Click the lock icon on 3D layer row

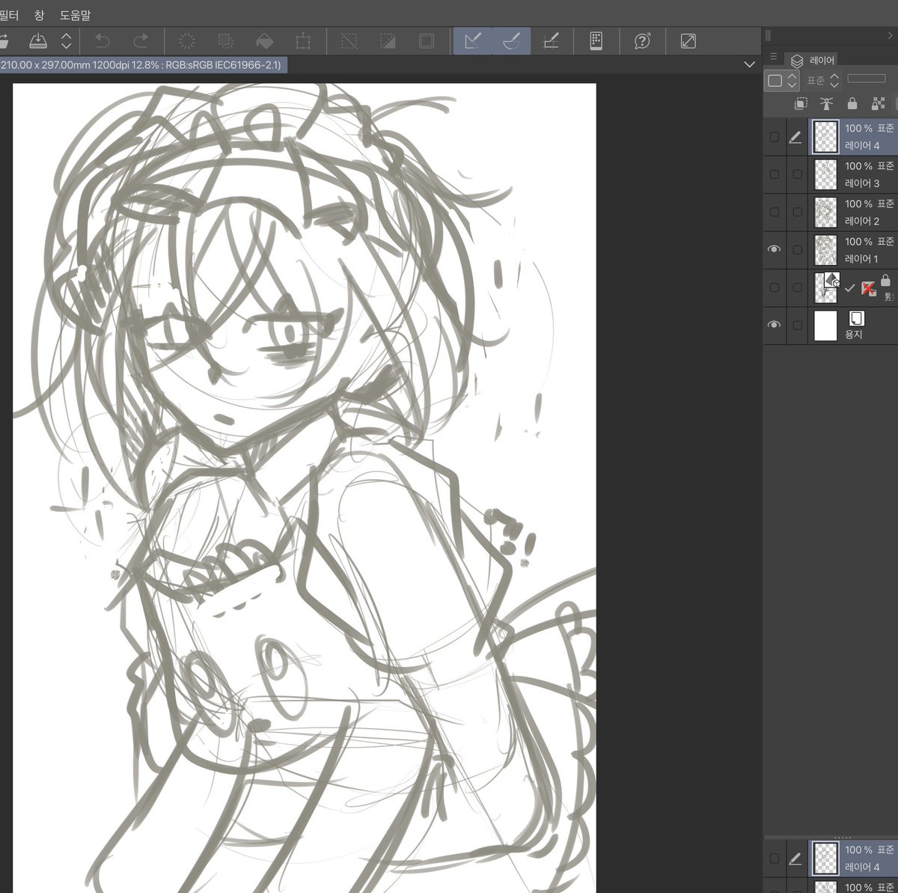tap(885, 281)
